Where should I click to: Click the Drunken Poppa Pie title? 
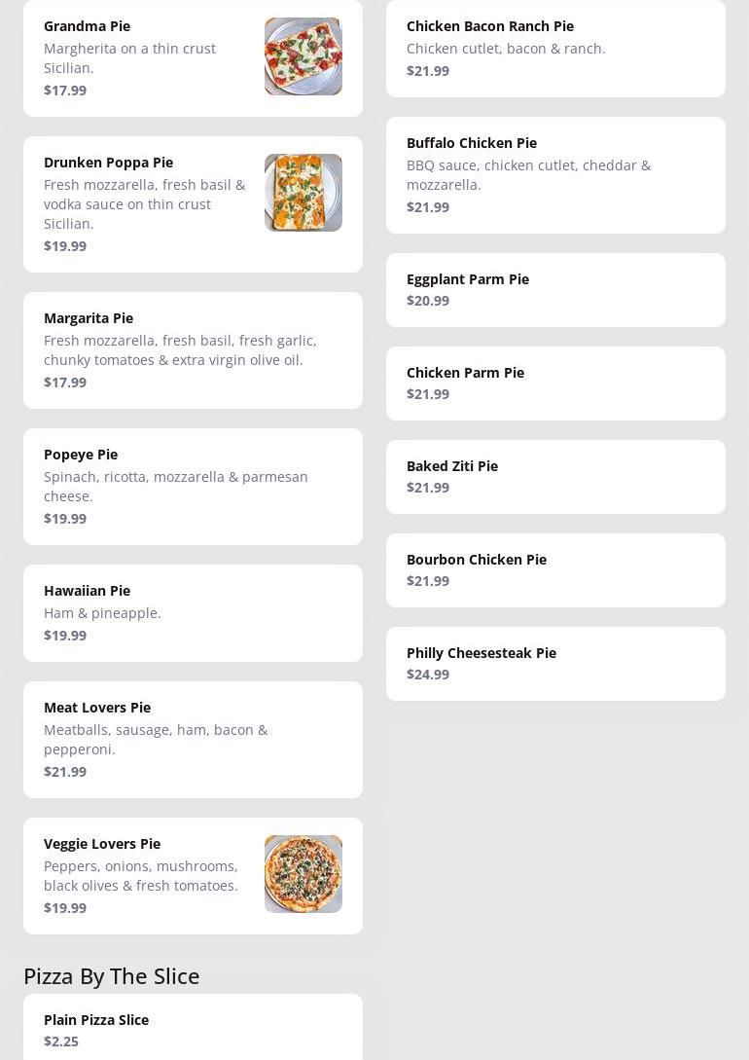pyautogui.click(x=108, y=163)
